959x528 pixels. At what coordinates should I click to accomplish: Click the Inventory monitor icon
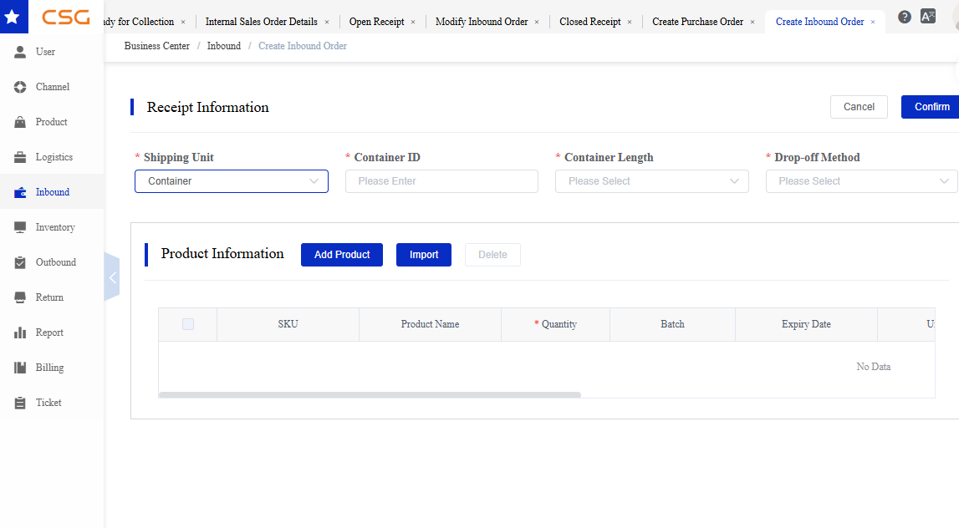pos(20,227)
